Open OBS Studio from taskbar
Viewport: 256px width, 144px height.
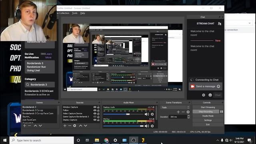pos(134,140)
